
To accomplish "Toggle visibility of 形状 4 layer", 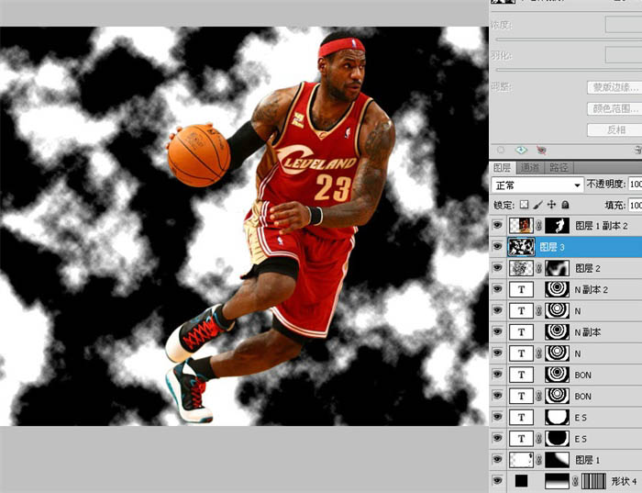I will tap(497, 481).
